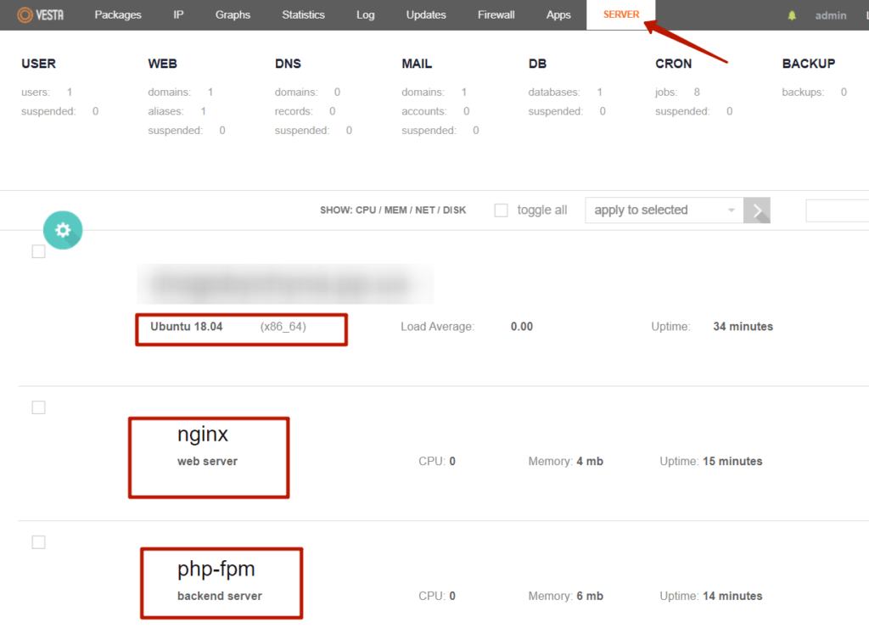This screenshot has height=634, width=869.
Task: Select the Ubuntu server row checkbox
Action: [38, 251]
